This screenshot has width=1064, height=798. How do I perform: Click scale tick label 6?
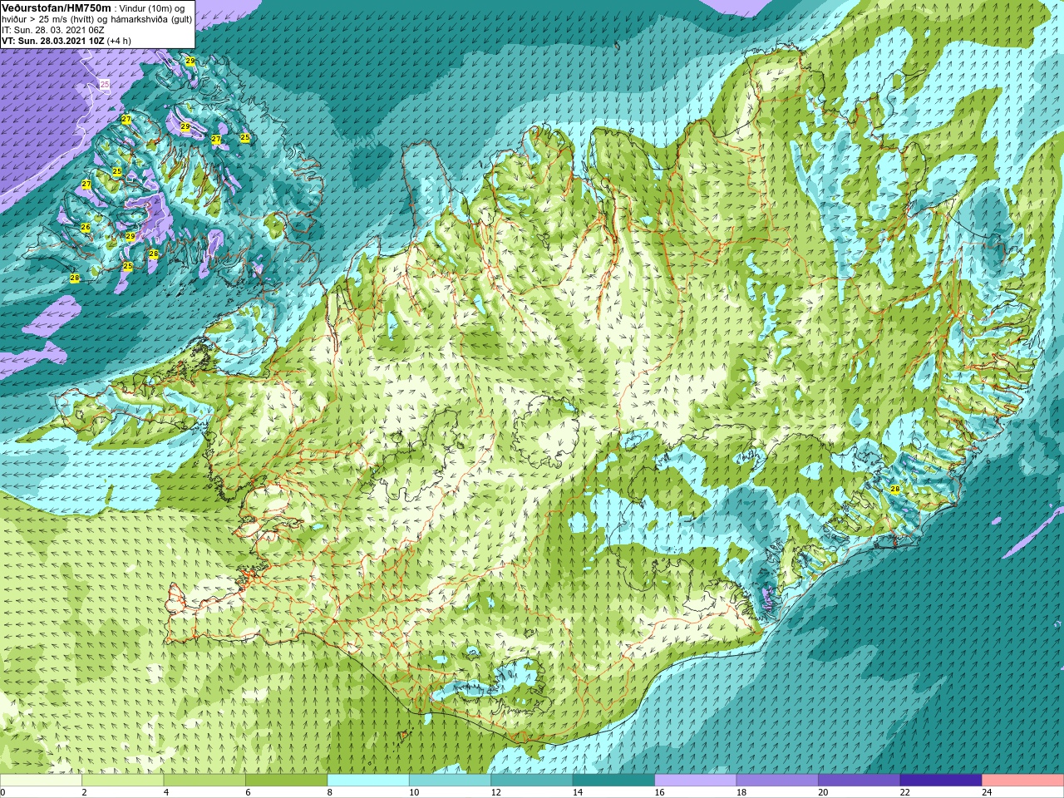click(x=248, y=792)
